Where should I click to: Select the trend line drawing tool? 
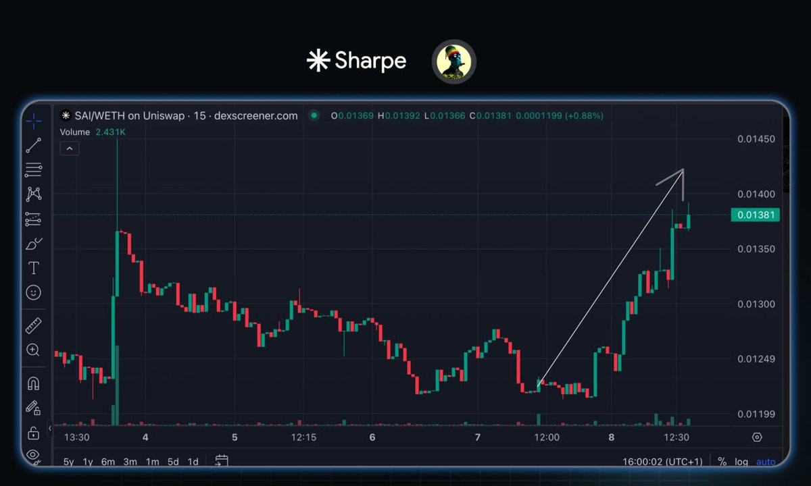pos(33,145)
